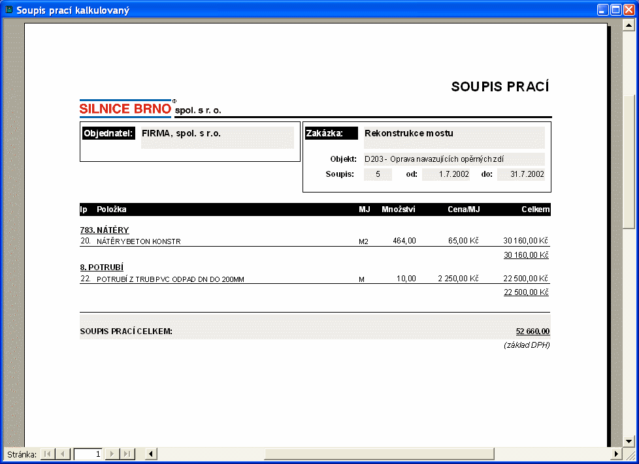Close the Soupis prací kalkulovaný window
The image size is (639, 464).
pos(629,10)
